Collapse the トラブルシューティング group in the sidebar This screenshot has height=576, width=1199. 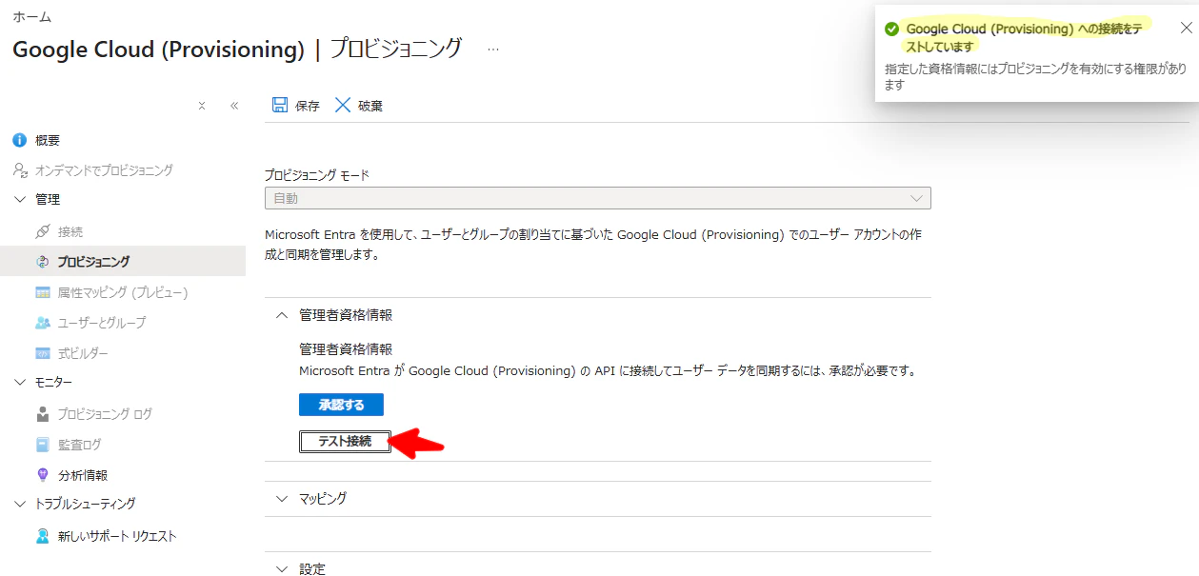[x=20, y=504]
